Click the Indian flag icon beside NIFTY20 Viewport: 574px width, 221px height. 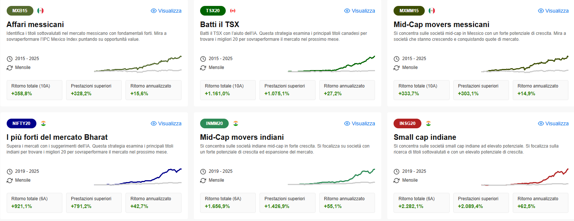43,123
